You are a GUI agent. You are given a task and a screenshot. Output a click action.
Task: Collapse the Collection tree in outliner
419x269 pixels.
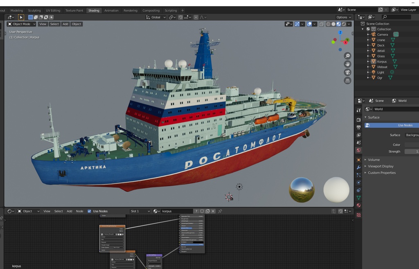363,29
